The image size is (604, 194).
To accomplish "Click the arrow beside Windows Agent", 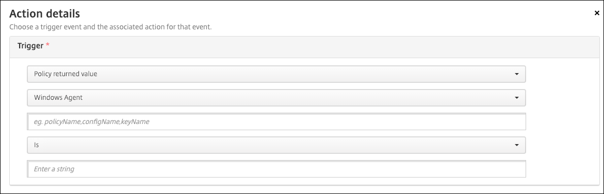I will (517, 98).
